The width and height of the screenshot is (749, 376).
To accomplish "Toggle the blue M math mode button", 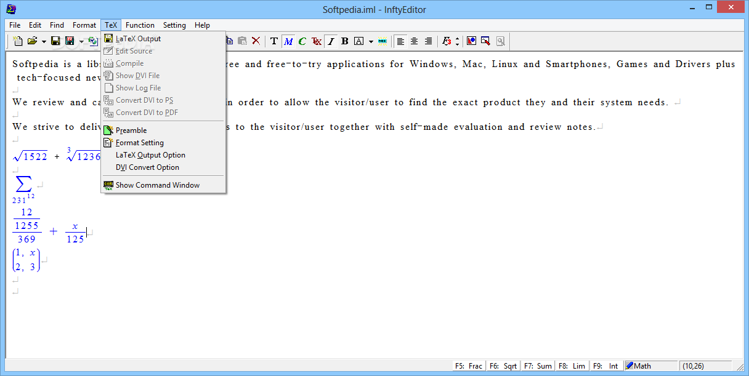I will (x=288, y=41).
